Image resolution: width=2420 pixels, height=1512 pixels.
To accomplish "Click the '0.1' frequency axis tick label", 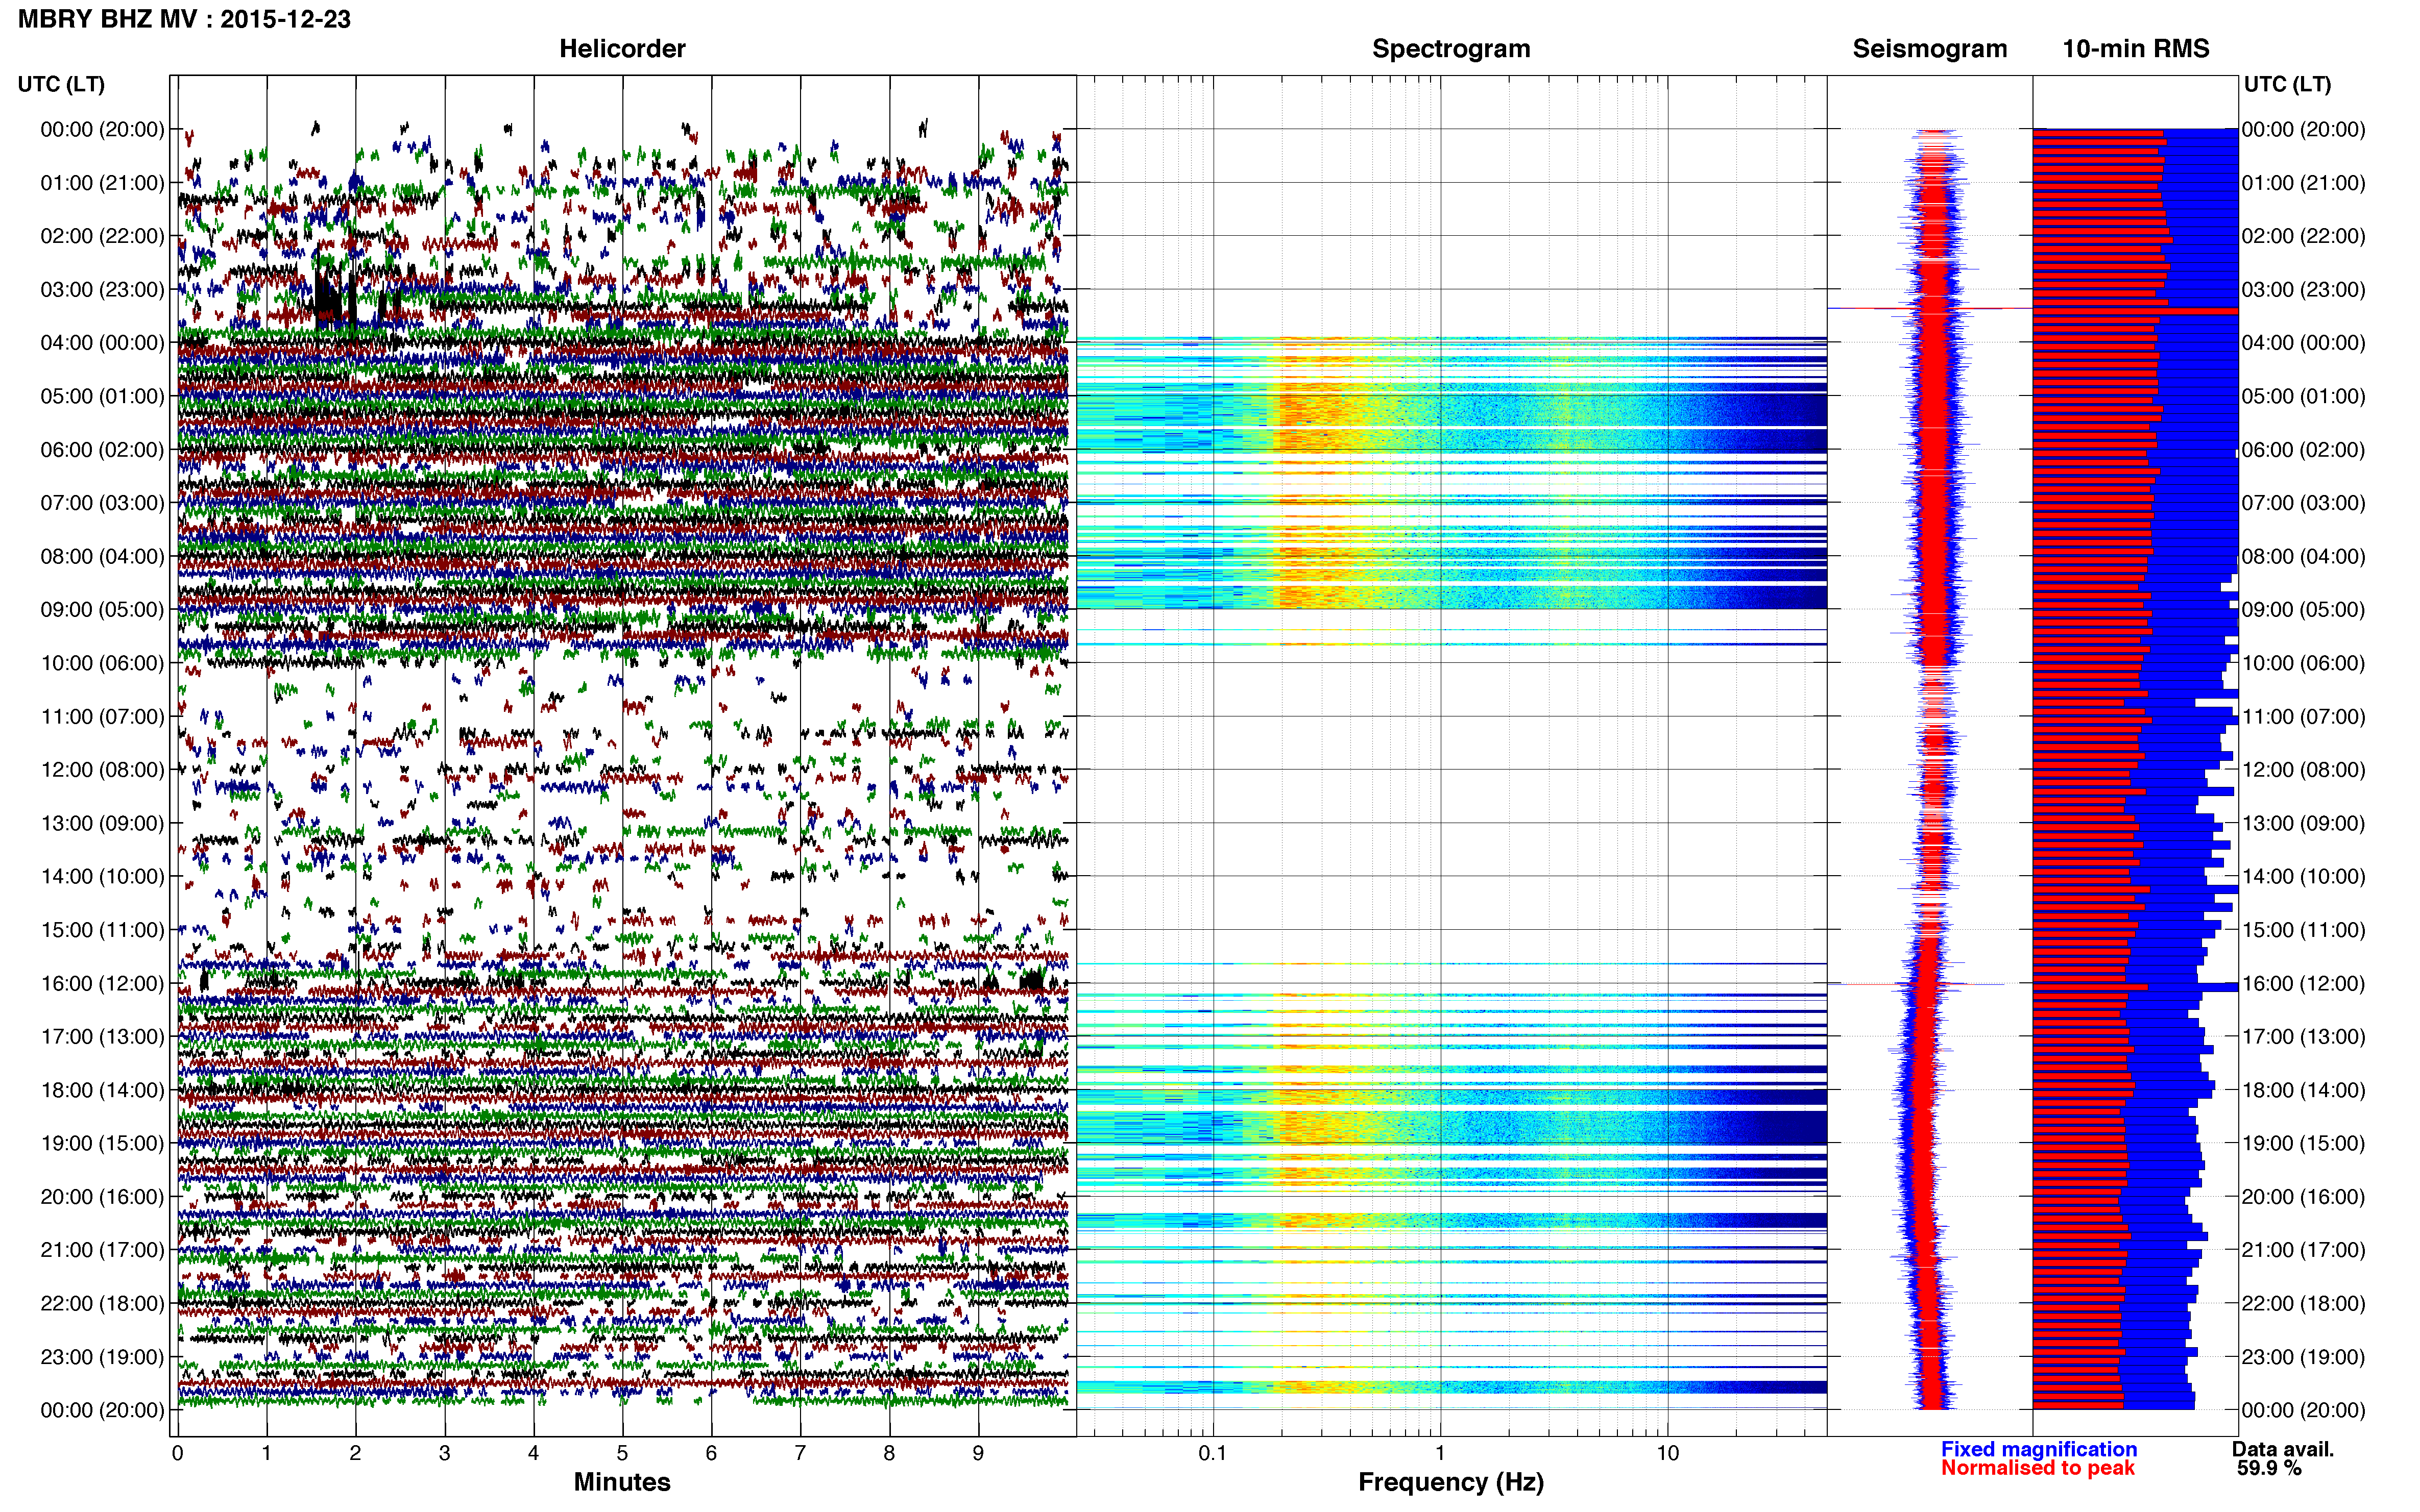I will point(1213,1453).
